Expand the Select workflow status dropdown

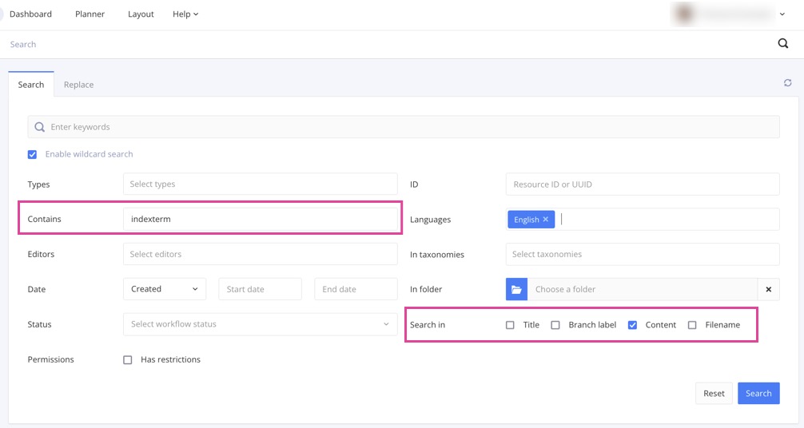click(260, 324)
